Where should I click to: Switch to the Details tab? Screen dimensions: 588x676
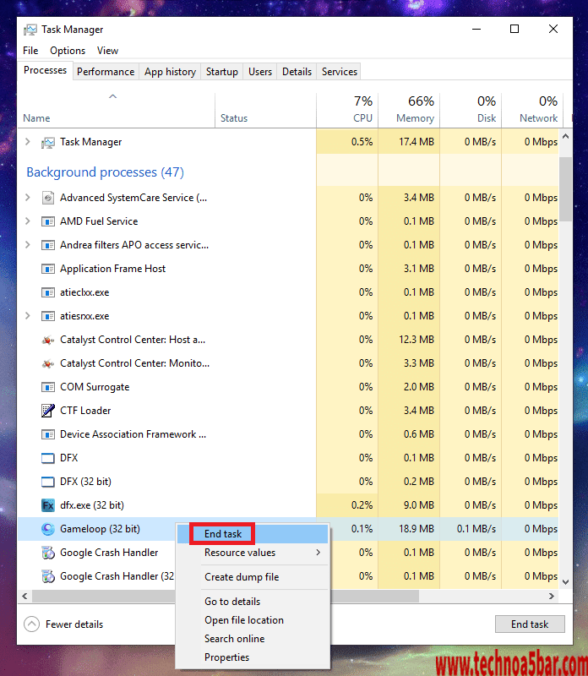pyautogui.click(x=297, y=72)
